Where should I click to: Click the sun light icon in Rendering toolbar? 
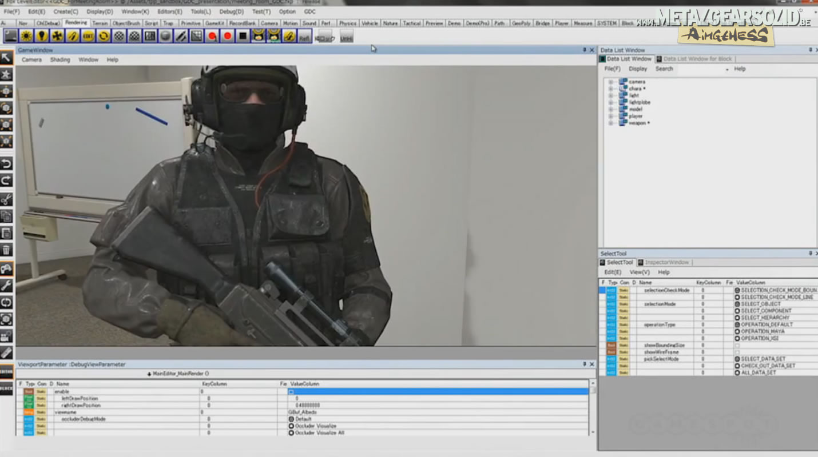26,36
